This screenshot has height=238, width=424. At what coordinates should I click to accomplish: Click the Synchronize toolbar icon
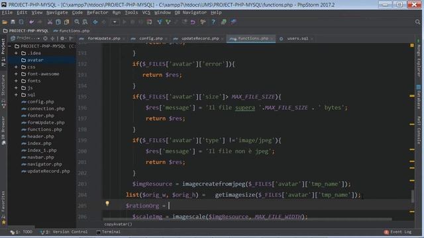(21, 22)
